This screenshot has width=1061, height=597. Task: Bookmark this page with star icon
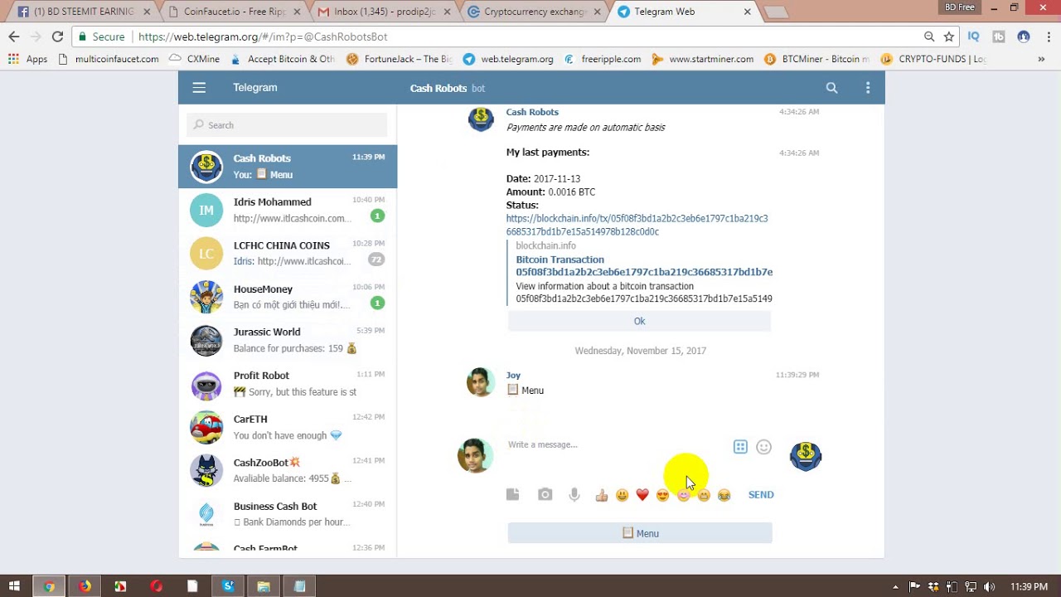click(949, 36)
